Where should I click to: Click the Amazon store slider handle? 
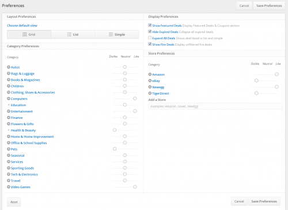(276, 74)
